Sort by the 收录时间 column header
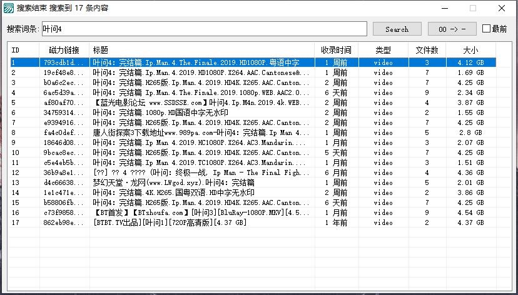The width and height of the screenshot is (518, 295). 336,50
